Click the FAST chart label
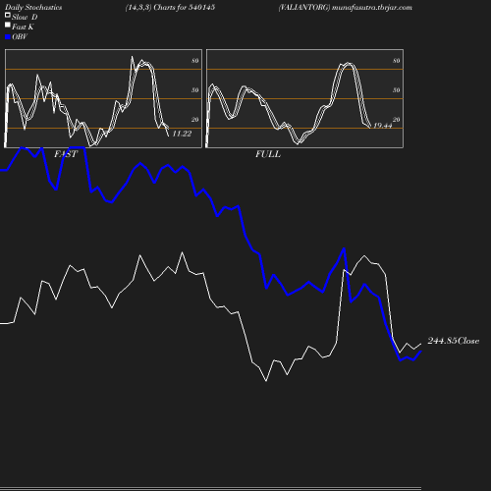This screenshot has height=491, width=491. [x=66, y=154]
